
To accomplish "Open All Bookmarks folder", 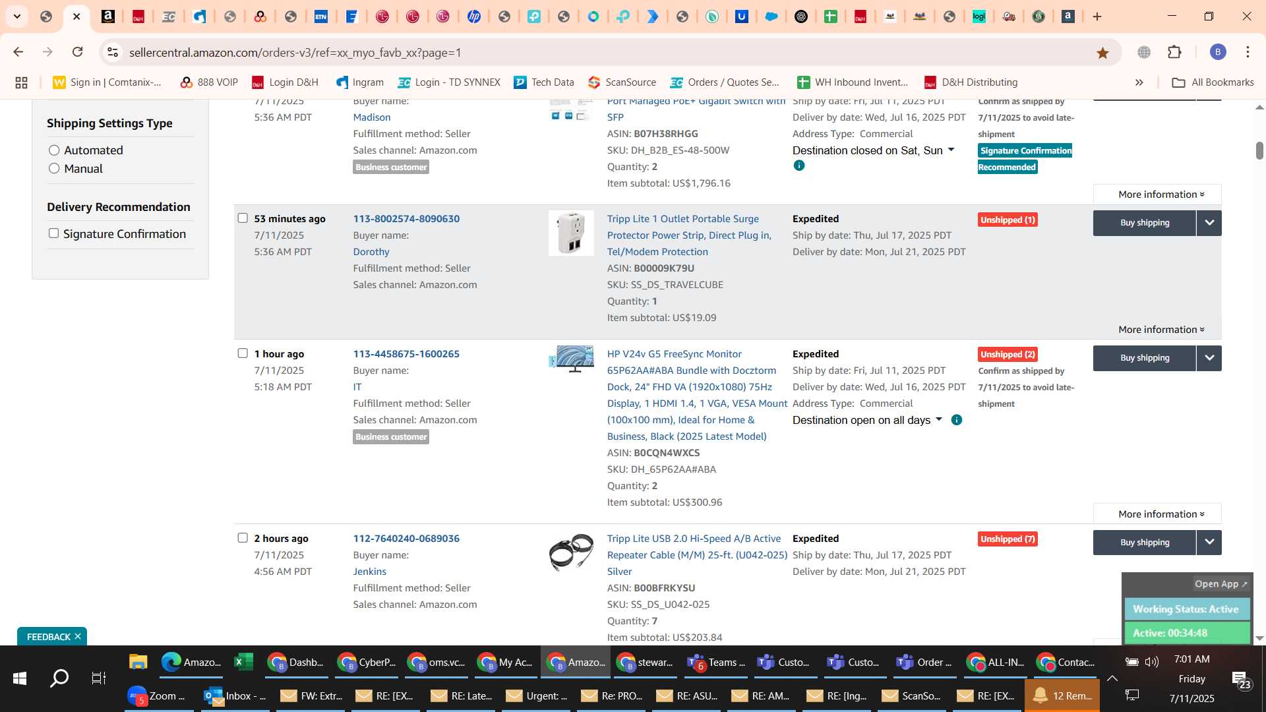I will coord(1213,82).
